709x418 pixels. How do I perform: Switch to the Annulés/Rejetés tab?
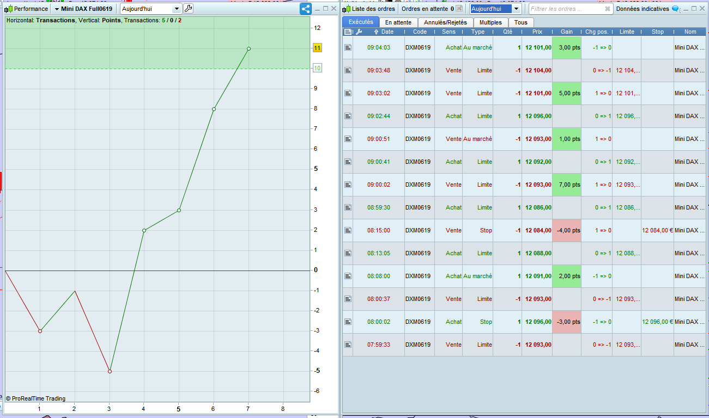click(x=446, y=22)
